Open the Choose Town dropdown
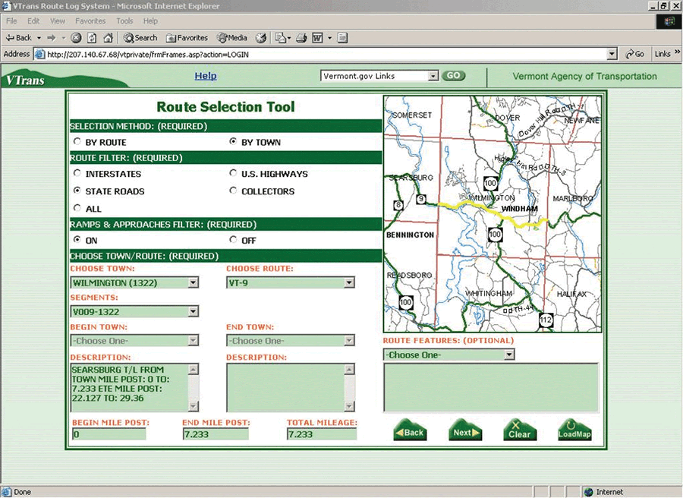 pyautogui.click(x=193, y=282)
